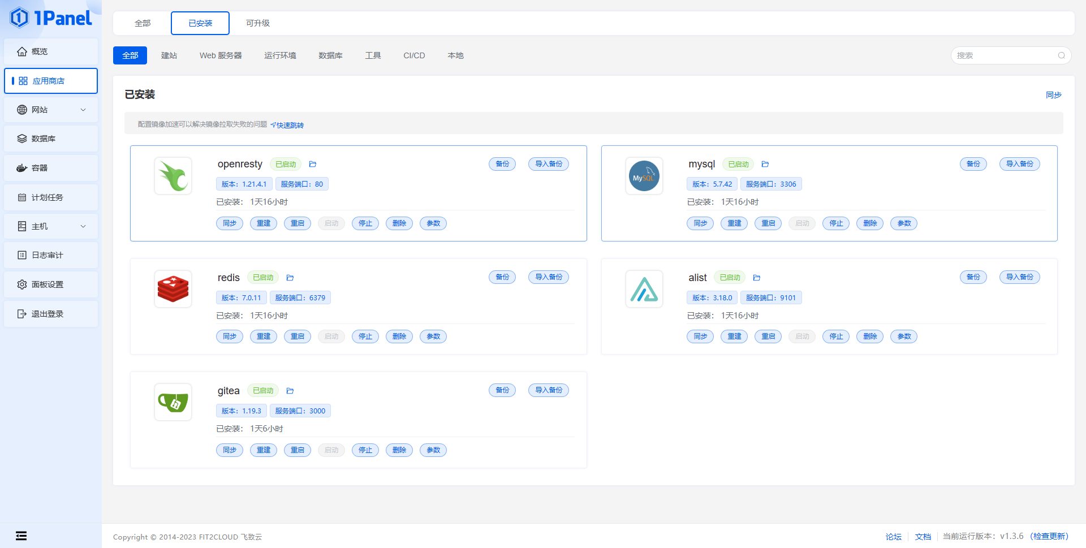1086x548 pixels.
Task: Switch to the 已安装 tab
Action: [200, 23]
